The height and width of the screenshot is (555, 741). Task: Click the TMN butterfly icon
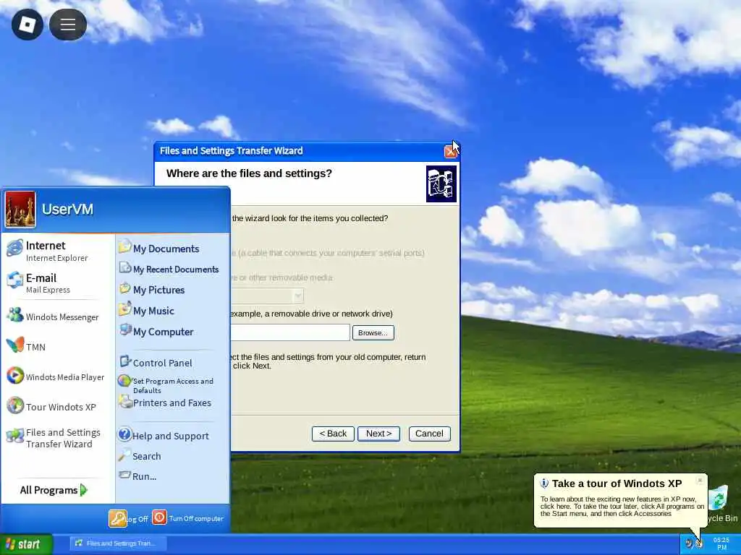[x=14, y=345]
